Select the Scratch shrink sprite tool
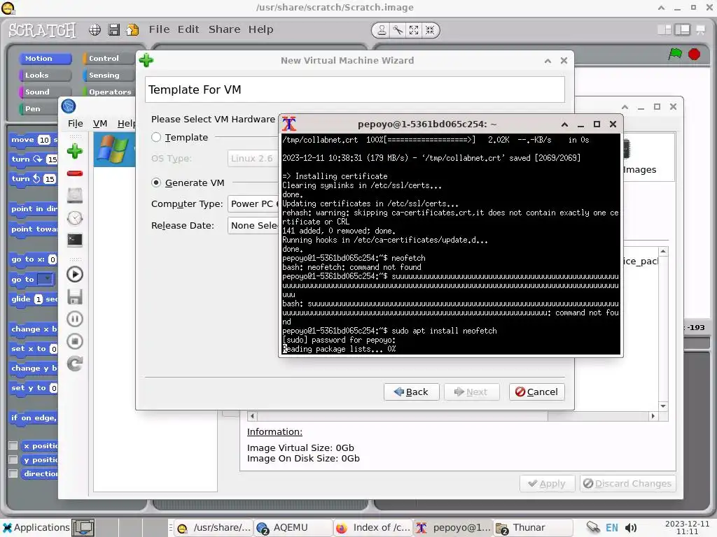The image size is (717, 537). tap(430, 30)
